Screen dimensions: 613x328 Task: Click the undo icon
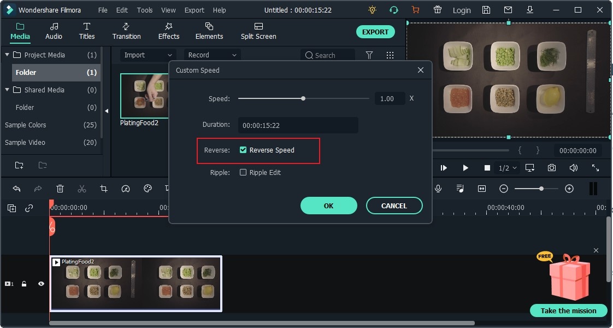click(16, 189)
